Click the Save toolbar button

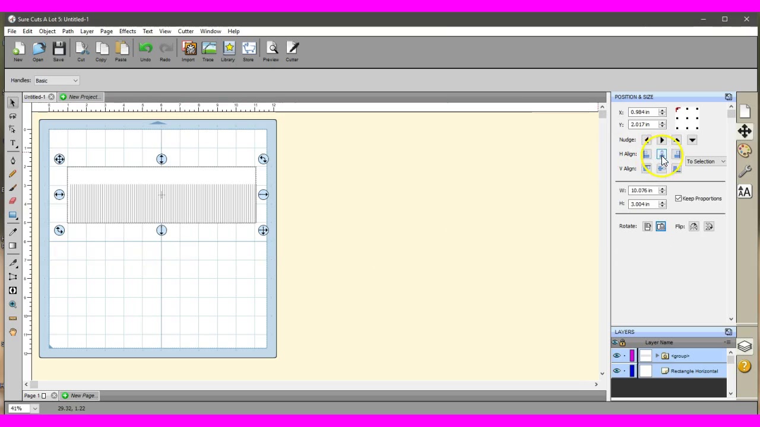coord(58,52)
